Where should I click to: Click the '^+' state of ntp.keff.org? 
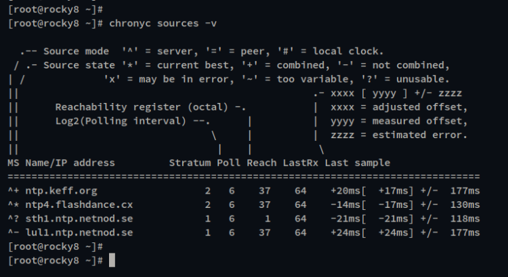tap(14, 191)
